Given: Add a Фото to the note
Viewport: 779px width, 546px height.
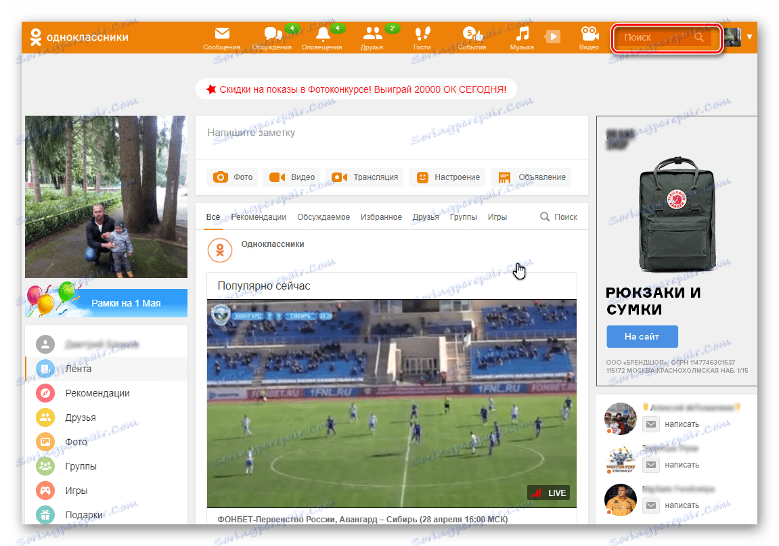Looking at the screenshot, I should coord(232,177).
